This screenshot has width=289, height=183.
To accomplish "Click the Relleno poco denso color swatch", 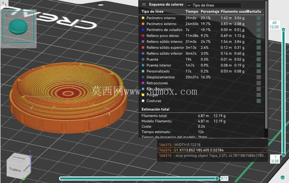I will point(143,36).
